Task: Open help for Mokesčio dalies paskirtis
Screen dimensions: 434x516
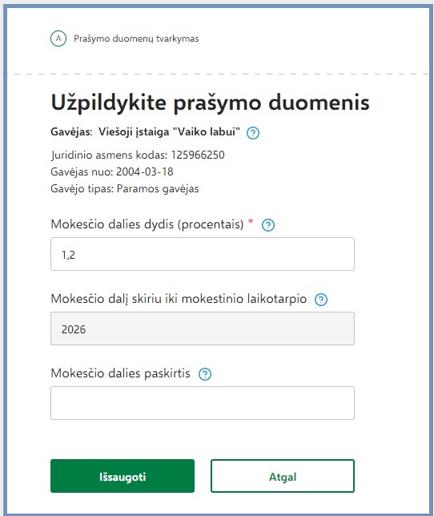Action: point(205,374)
